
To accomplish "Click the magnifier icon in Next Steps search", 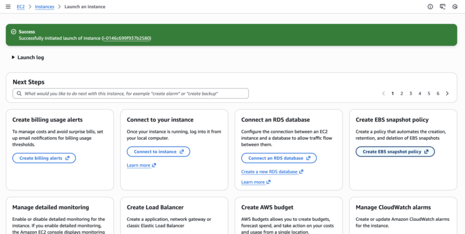I will (x=19, y=94).
